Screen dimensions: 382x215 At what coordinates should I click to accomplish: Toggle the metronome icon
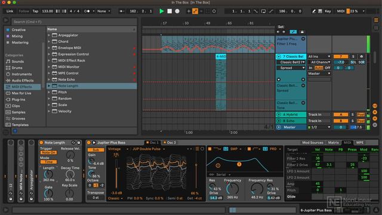pos(87,11)
